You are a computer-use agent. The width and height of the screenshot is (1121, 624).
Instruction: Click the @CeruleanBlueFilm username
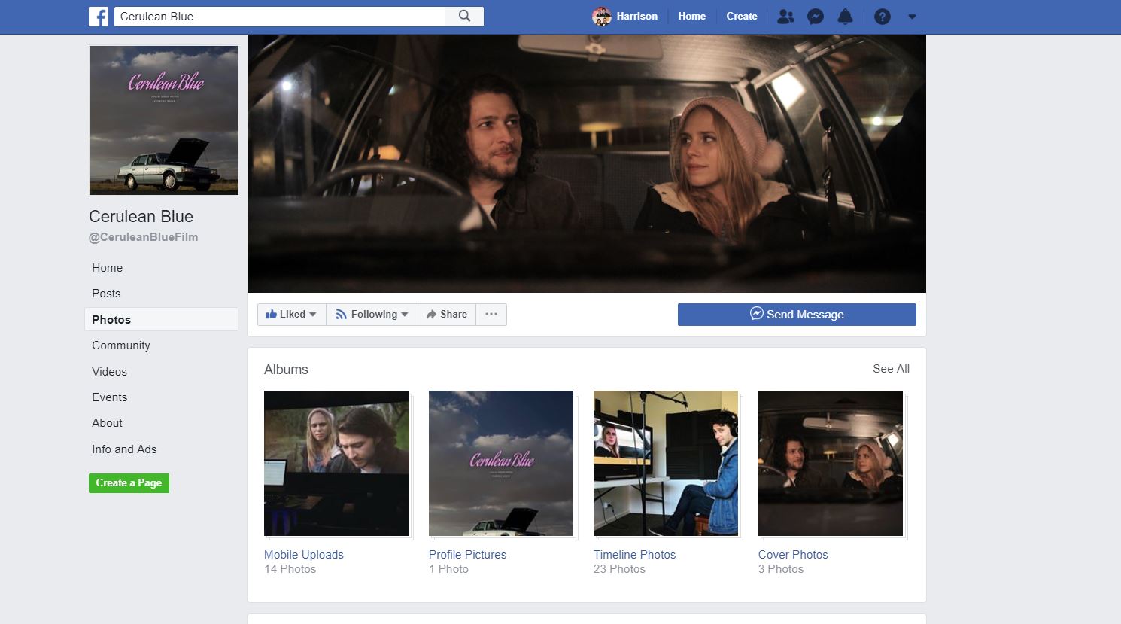(144, 237)
